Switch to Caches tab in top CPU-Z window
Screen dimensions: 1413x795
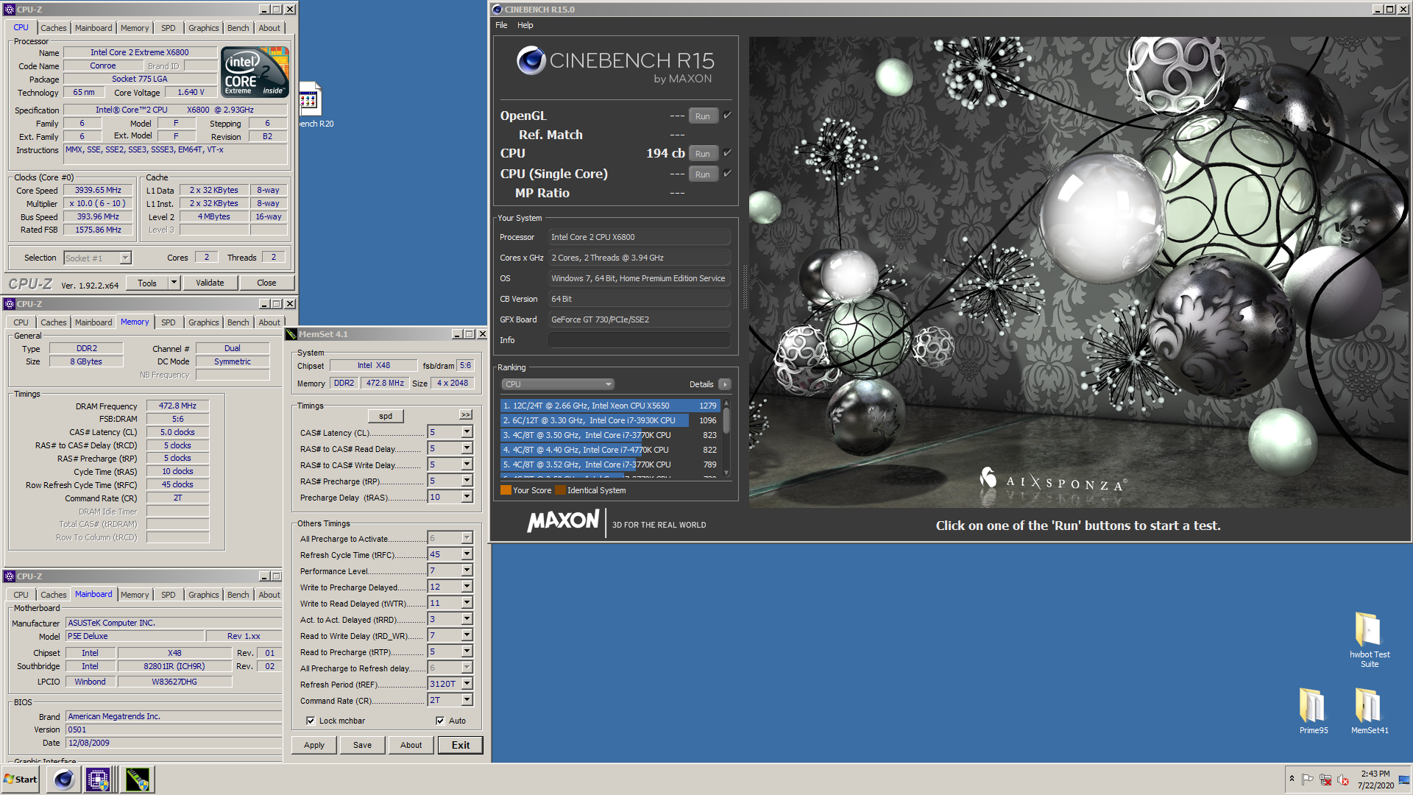53,28
